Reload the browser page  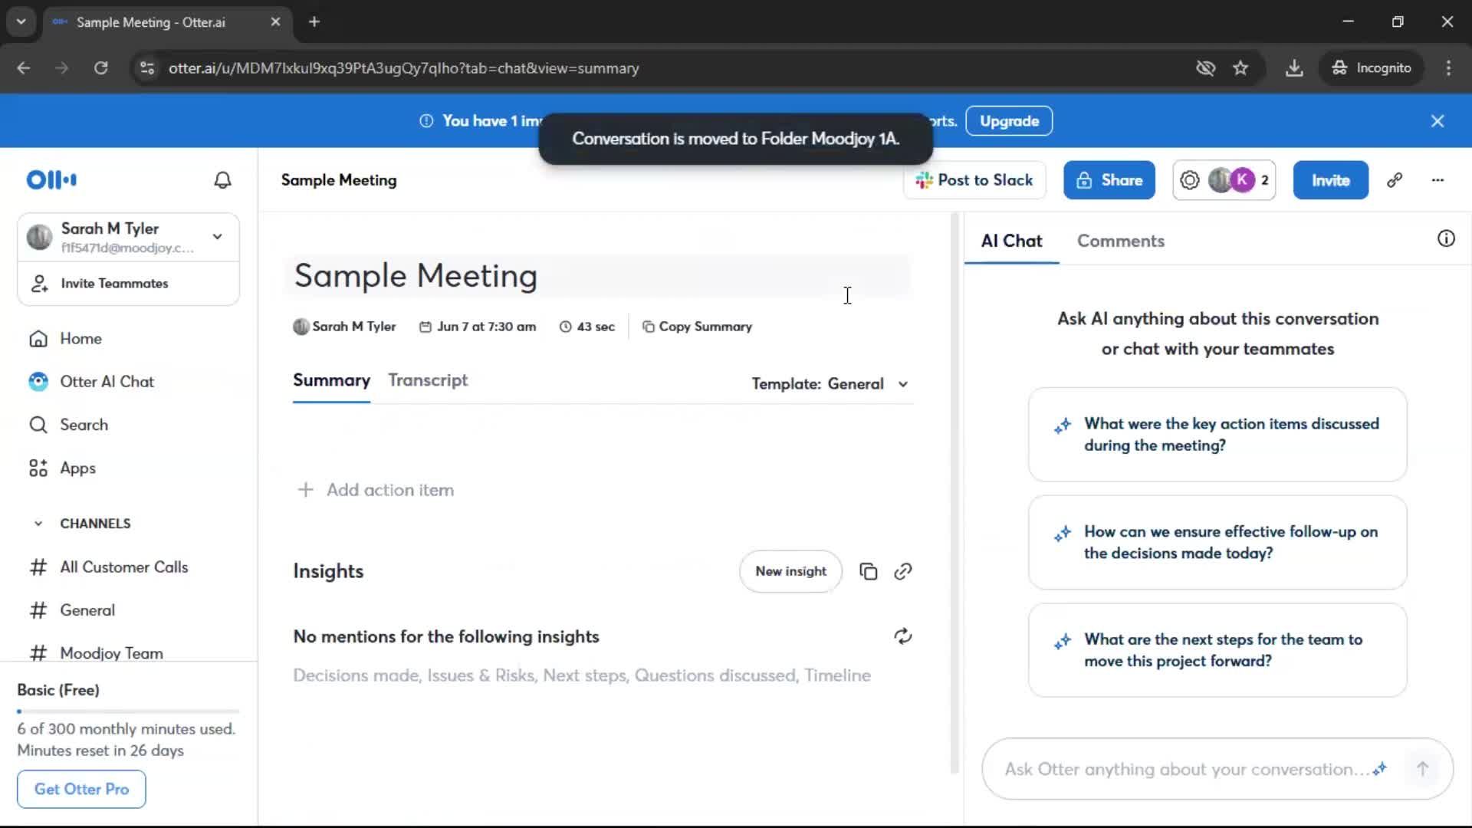tap(100, 68)
